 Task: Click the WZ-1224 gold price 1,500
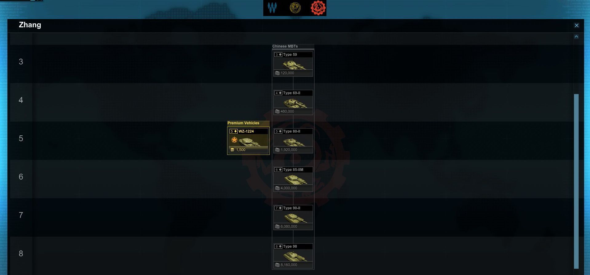(240, 150)
